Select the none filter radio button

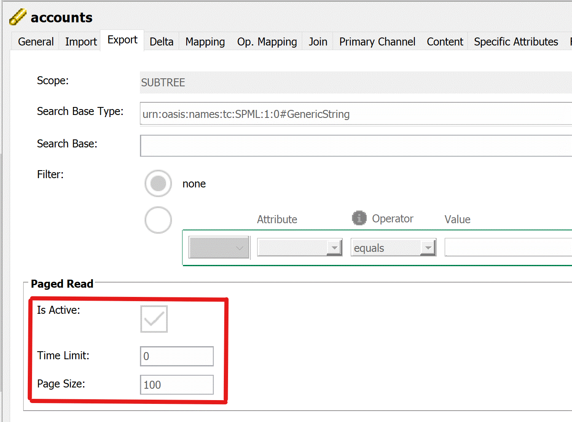point(158,183)
